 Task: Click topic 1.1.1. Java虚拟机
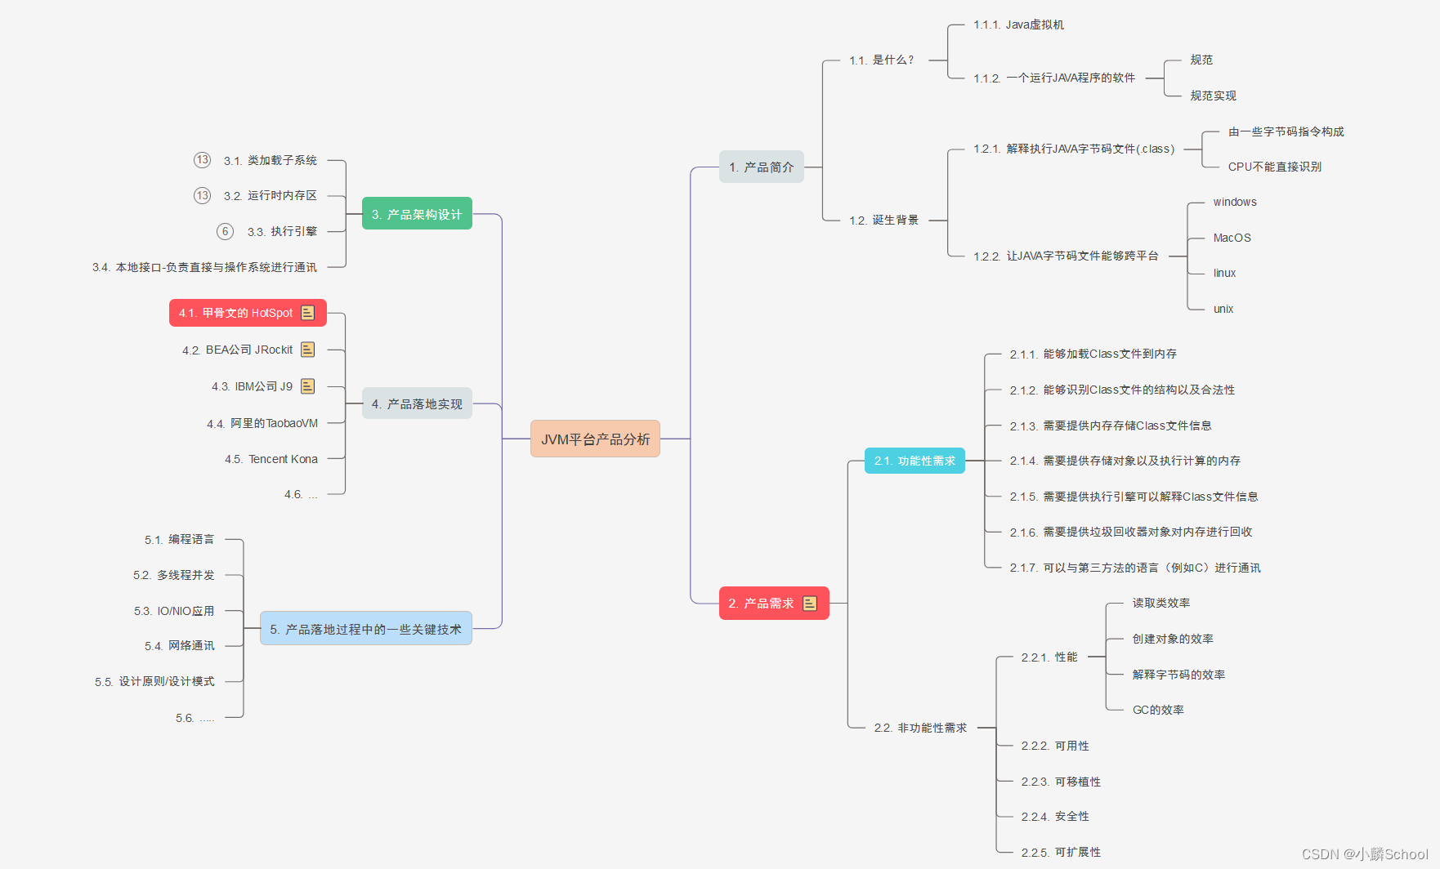[1018, 25]
